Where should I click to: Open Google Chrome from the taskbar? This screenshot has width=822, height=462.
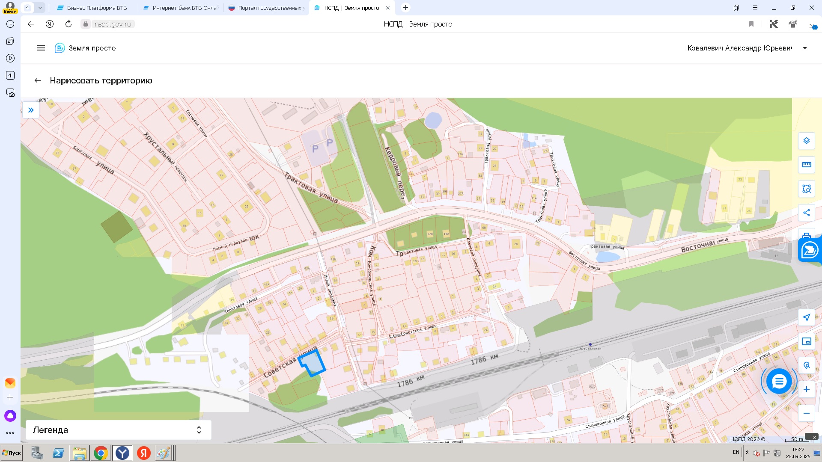(x=101, y=453)
